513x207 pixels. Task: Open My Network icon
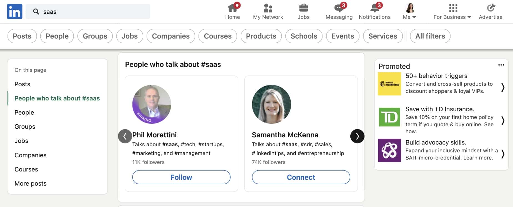268,8
